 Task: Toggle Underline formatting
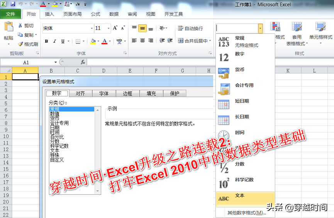click(63, 41)
